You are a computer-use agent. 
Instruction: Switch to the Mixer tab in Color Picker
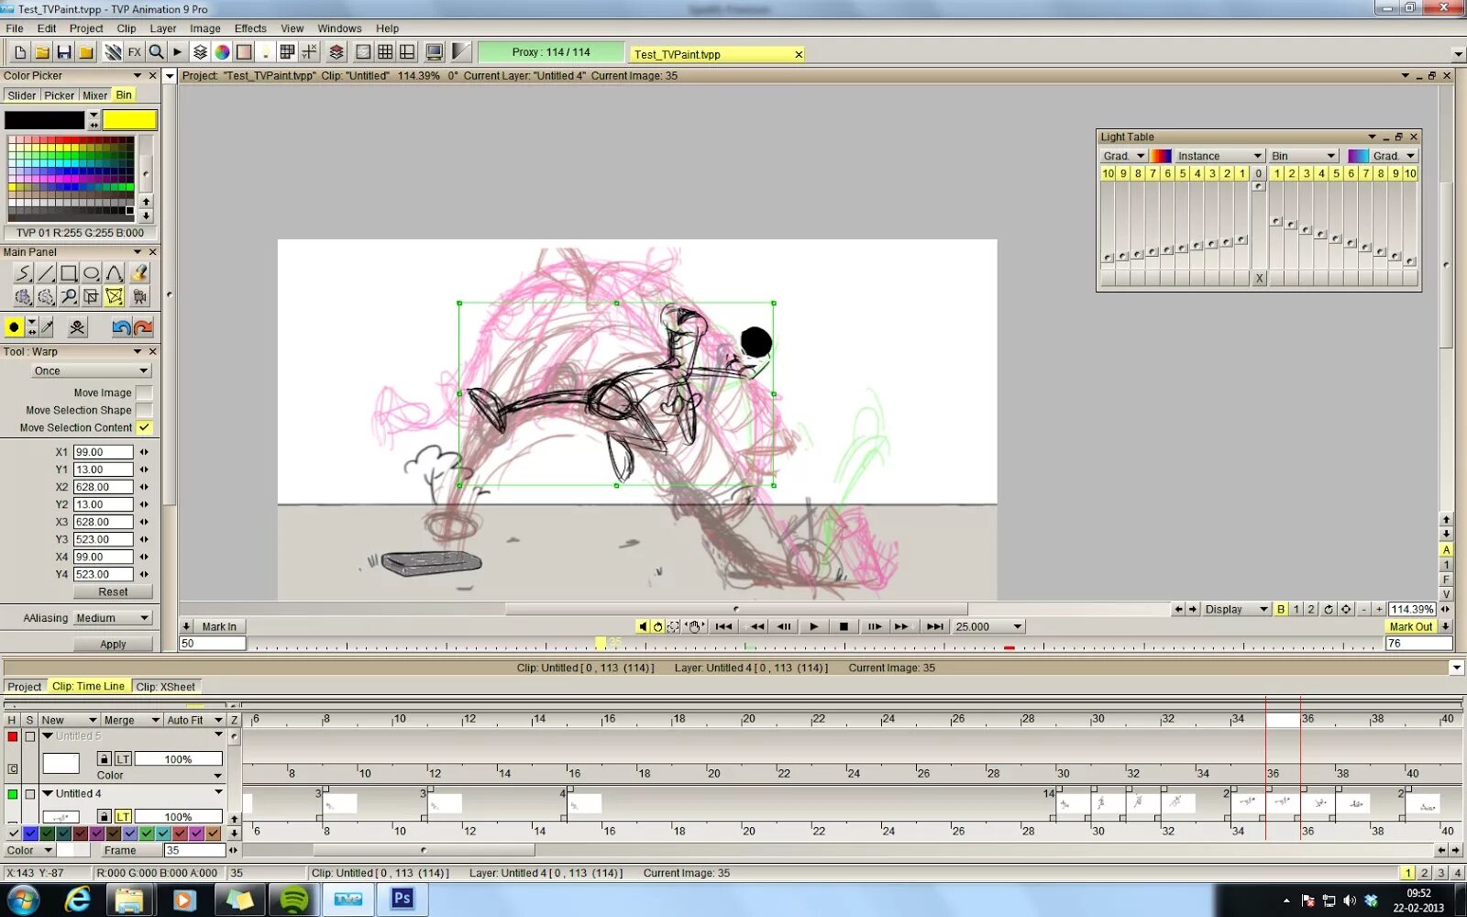(x=94, y=95)
